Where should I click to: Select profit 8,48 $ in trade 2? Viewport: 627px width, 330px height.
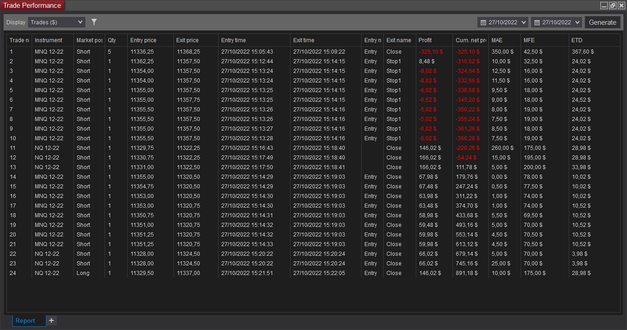click(426, 61)
